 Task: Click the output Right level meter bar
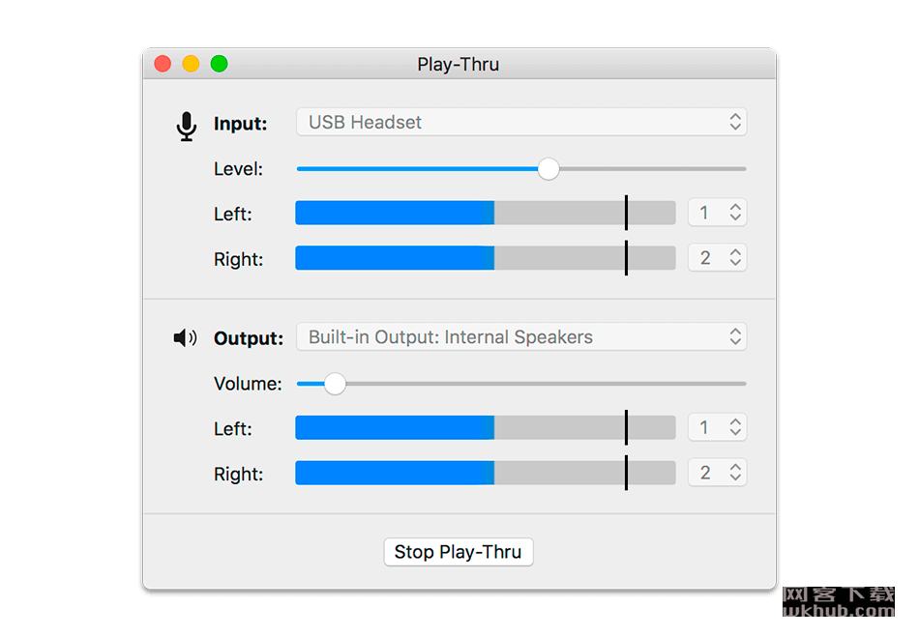pos(486,473)
